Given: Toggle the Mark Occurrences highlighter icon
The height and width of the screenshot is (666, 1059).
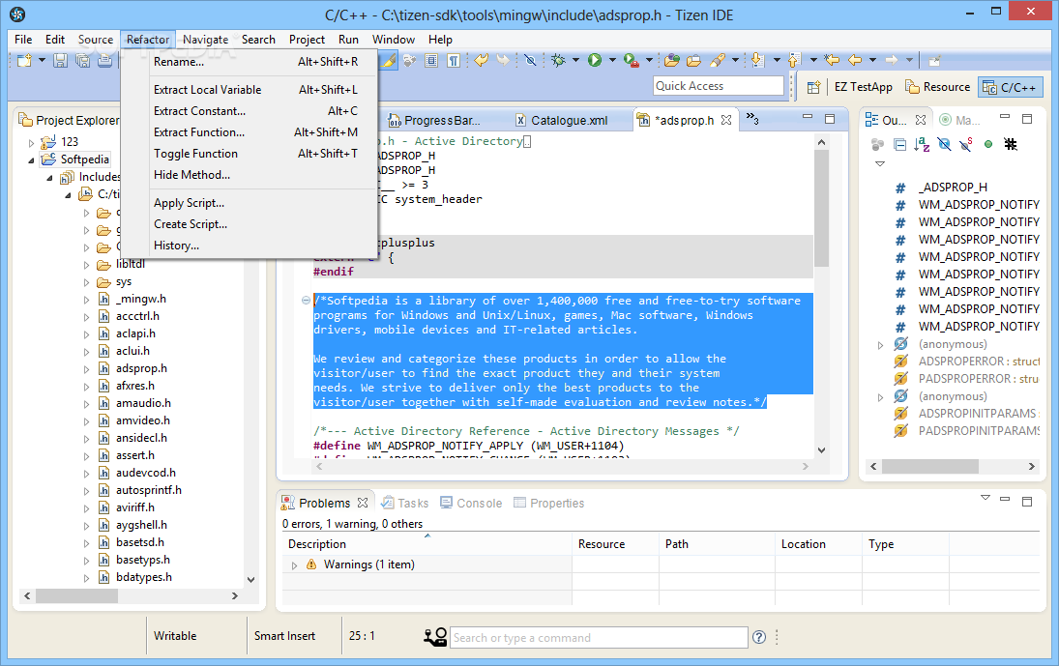Looking at the screenshot, I should 389,61.
